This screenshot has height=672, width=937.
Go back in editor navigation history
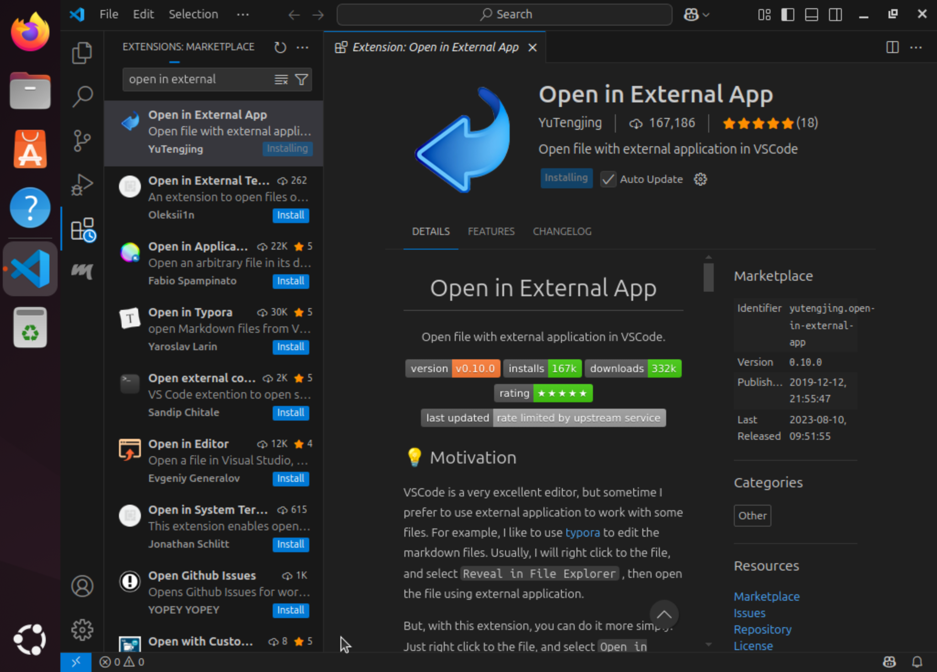click(x=294, y=15)
